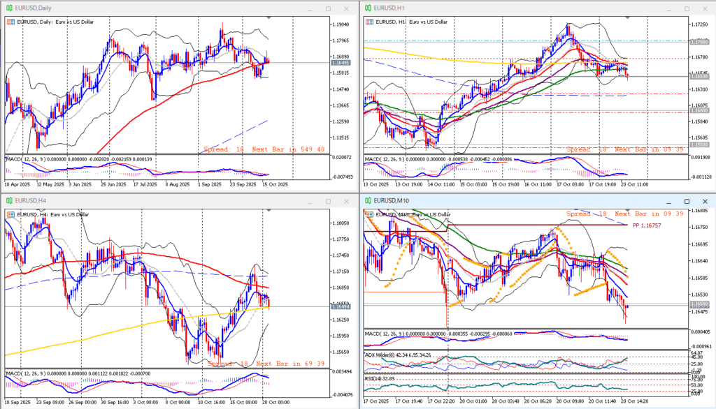Close the EURUSD,Daily chart window
Viewport: 716px width, 409px height.
[347, 8]
